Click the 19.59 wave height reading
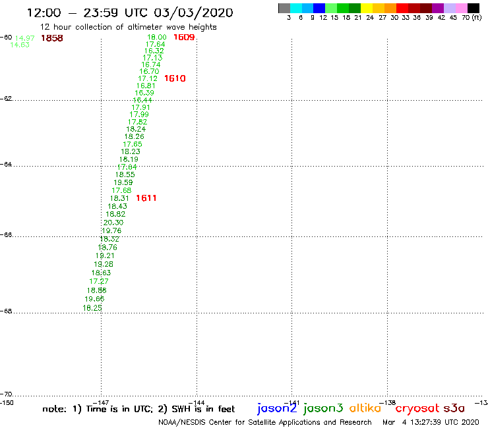488x428 pixels. pyautogui.click(x=123, y=182)
